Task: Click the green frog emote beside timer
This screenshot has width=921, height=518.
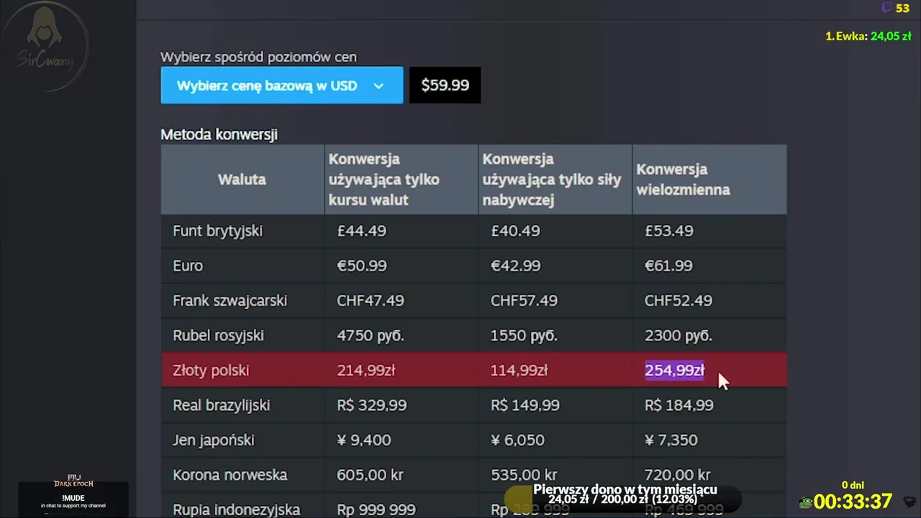Action: (806, 501)
